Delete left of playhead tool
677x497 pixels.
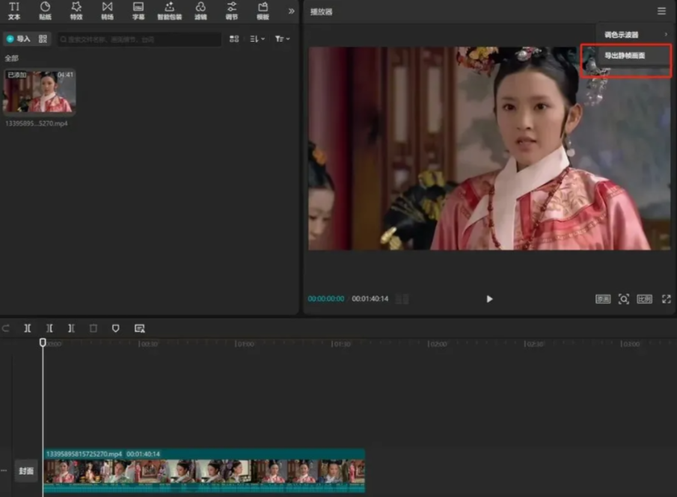click(x=49, y=328)
